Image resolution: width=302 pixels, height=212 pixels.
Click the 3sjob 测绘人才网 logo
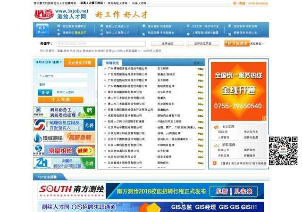pyautogui.click(x=61, y=14)
